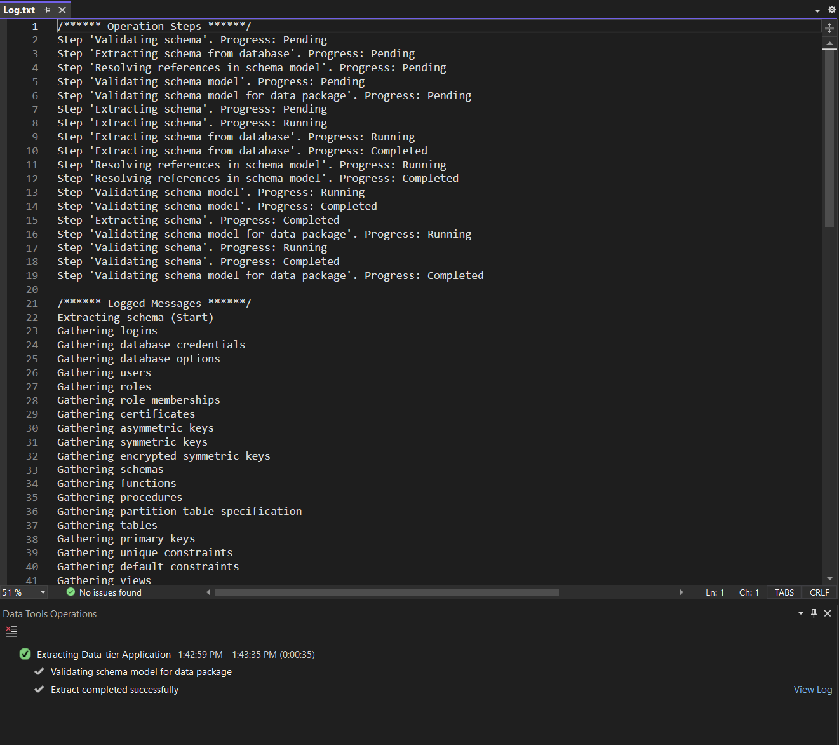The height and width of the screenshot is (745, 839).
Task: Click line 'Gathering database options'
Action: 138,359
